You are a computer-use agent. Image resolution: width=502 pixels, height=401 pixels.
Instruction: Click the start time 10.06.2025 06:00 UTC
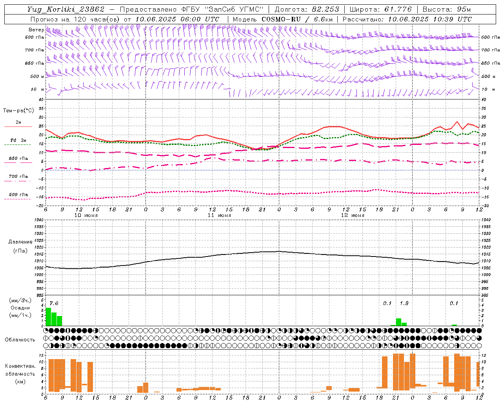point(177,19)
